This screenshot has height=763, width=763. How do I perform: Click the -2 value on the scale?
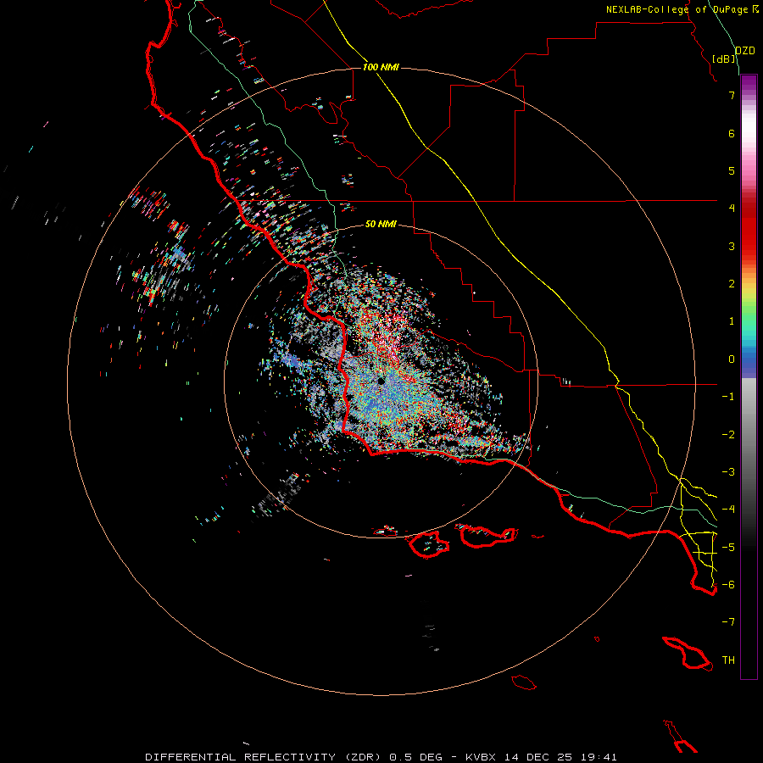(728, 435)
